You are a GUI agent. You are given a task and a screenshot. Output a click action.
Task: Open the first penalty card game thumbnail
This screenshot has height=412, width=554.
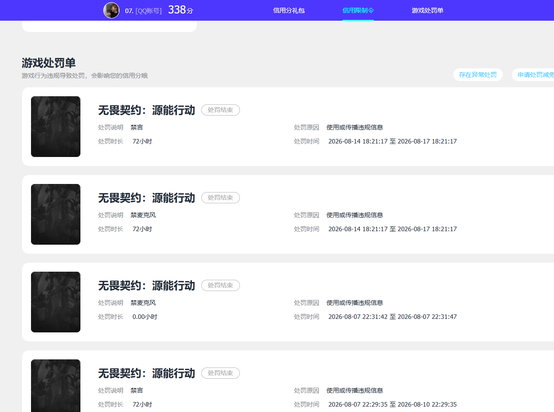click(56, 126)
